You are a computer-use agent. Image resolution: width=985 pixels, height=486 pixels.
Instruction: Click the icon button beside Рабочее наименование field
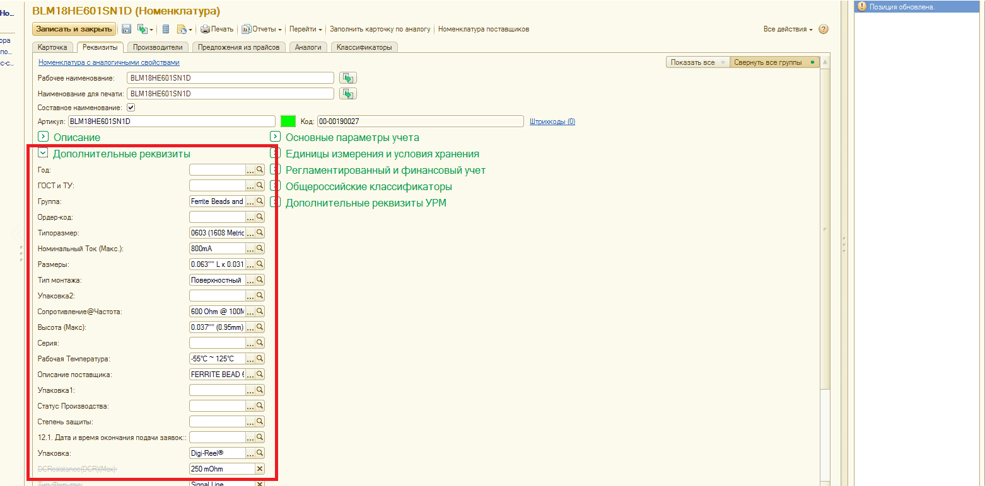(347, 78)
